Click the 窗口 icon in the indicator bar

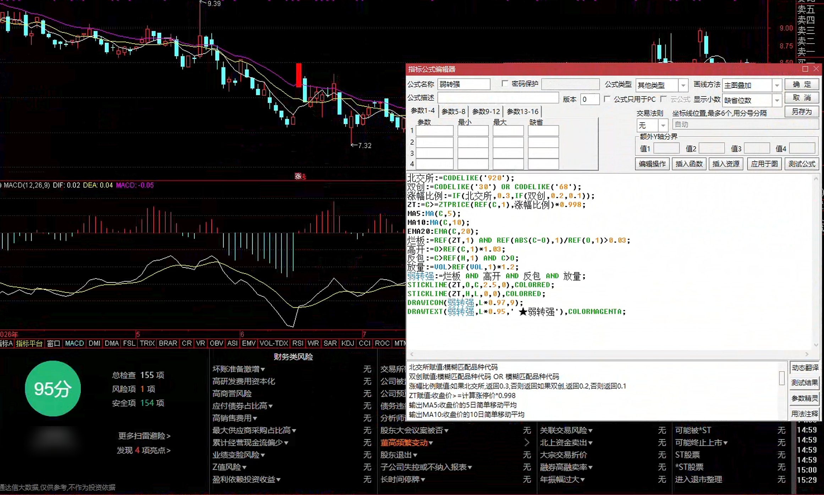pyautogui.click(x=54, y=343)
